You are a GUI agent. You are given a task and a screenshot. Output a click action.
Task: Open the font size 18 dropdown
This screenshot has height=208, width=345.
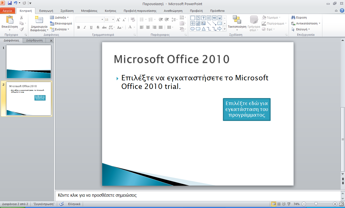coord(113,20)
